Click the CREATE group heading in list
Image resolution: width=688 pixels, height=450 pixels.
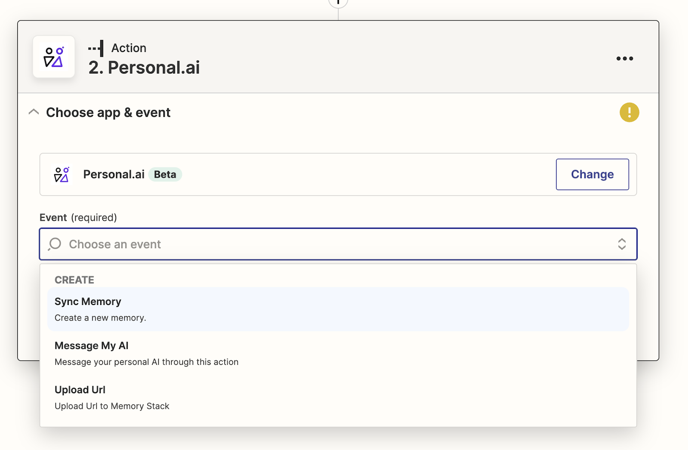[x=74, y=280]
